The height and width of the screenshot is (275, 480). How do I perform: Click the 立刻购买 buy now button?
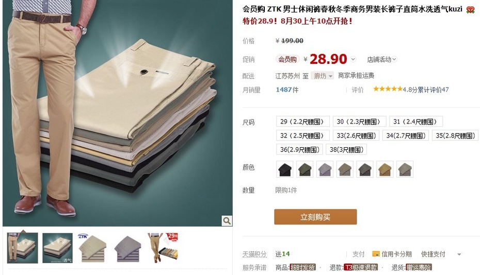pos(315,217)
